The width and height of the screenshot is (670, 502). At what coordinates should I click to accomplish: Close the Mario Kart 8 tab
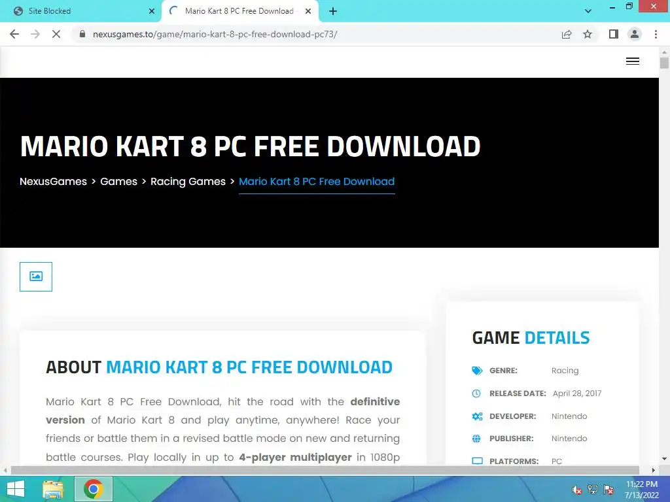[x=308, y=11]
